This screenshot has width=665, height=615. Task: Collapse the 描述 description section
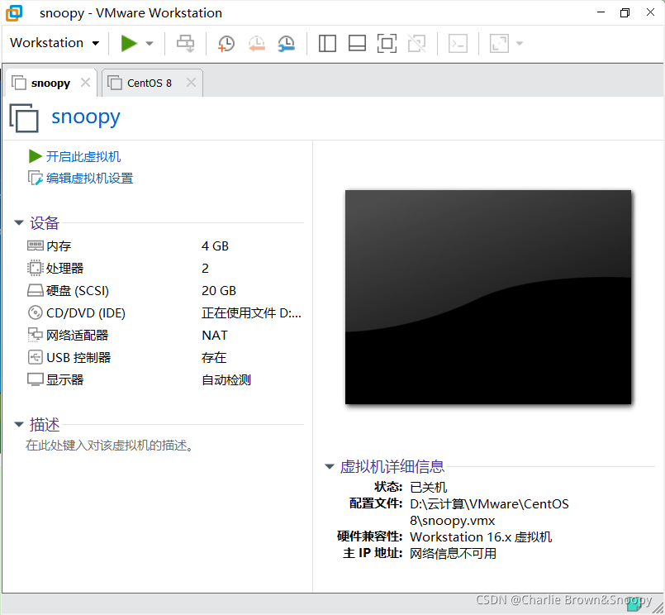coord(19,424)
